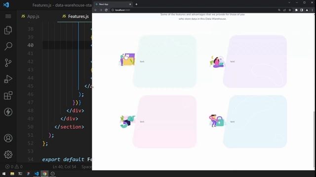Open a new browser tab
The image size is (316, 177).
(136, 4)
